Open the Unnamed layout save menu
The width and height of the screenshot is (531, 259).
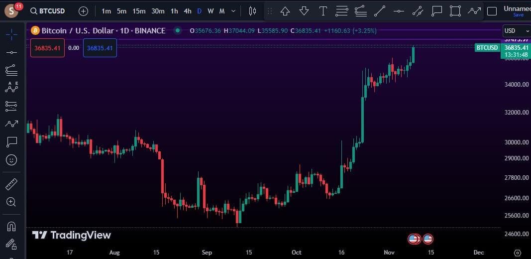pyautogui.click(x=517, y=11)
